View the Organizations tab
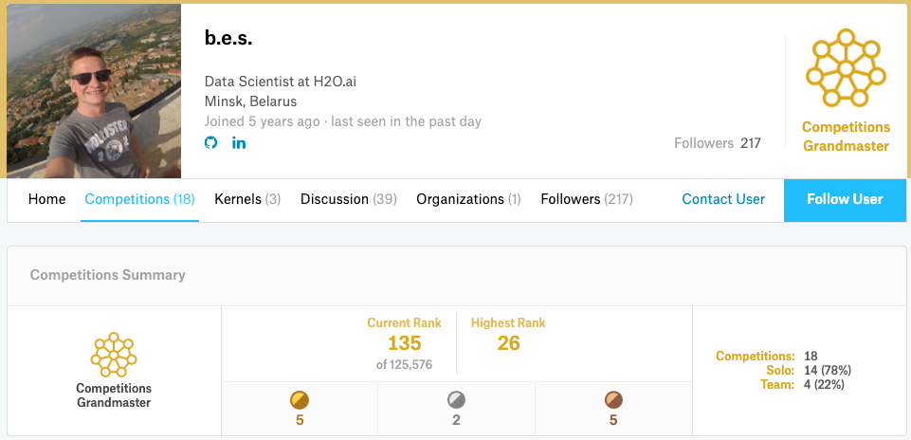Image resolution: width=911 pixels, height=440 pixels. (x=468, y=199)
